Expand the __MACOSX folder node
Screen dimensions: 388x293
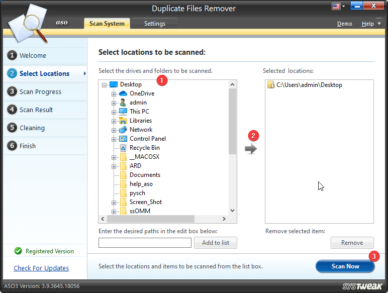coord(114,157)
